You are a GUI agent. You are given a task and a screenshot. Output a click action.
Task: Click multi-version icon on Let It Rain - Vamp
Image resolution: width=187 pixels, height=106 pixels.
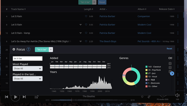[80, 33]
